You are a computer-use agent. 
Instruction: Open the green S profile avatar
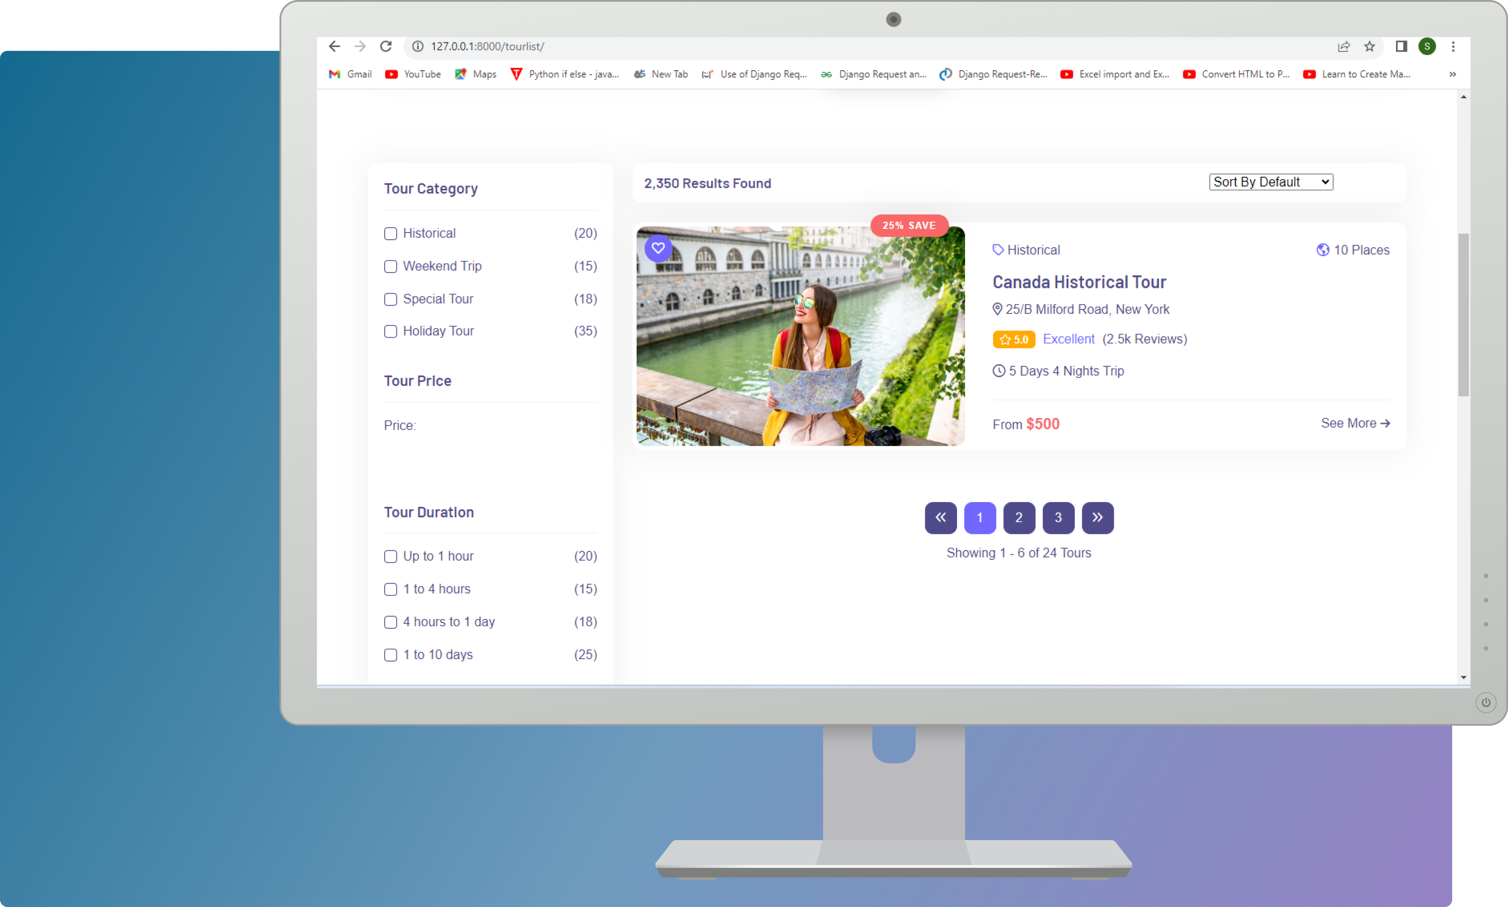(1427, 46)
